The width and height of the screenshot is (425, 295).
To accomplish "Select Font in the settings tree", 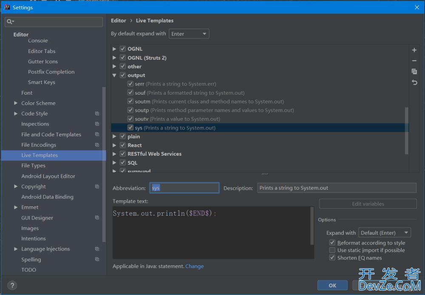I will 27,93.
